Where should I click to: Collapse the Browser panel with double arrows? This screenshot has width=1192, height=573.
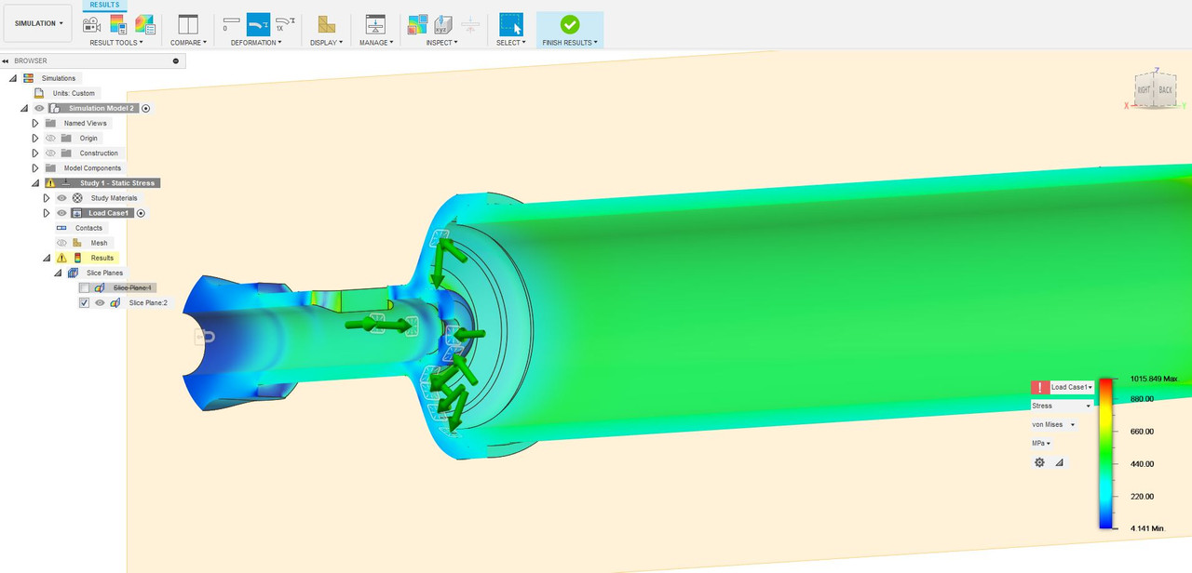(6, 60)
